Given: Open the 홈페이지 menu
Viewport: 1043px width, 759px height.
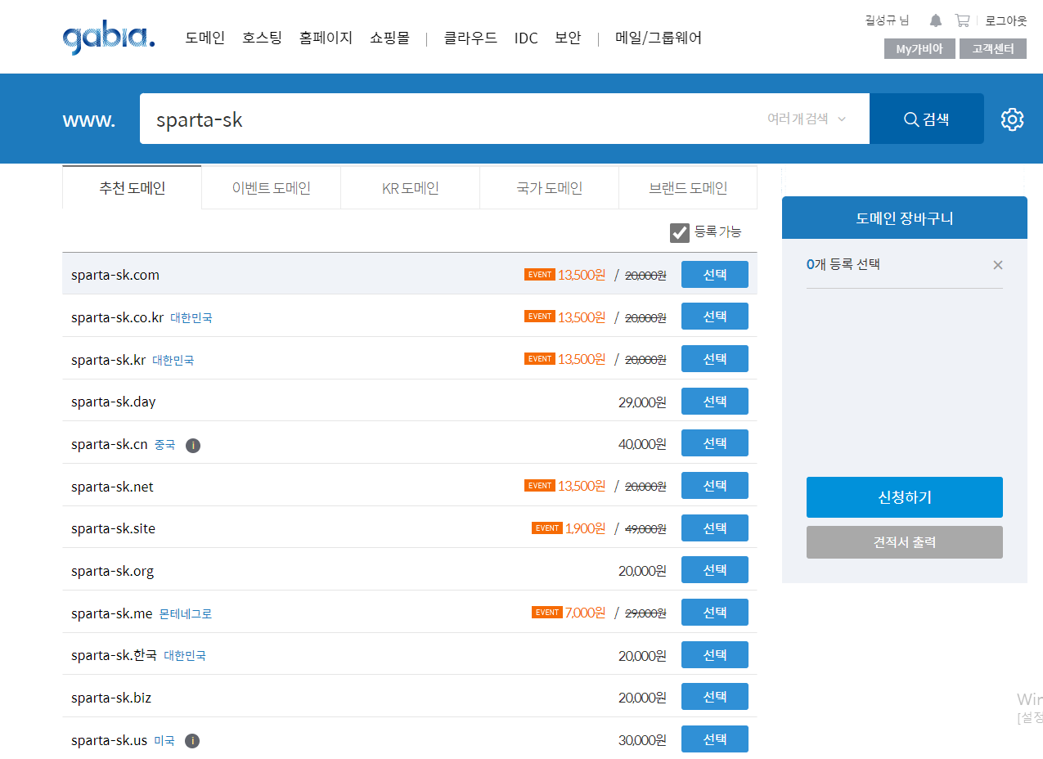Looking at the screenshot, I should [x=326, y=38].
